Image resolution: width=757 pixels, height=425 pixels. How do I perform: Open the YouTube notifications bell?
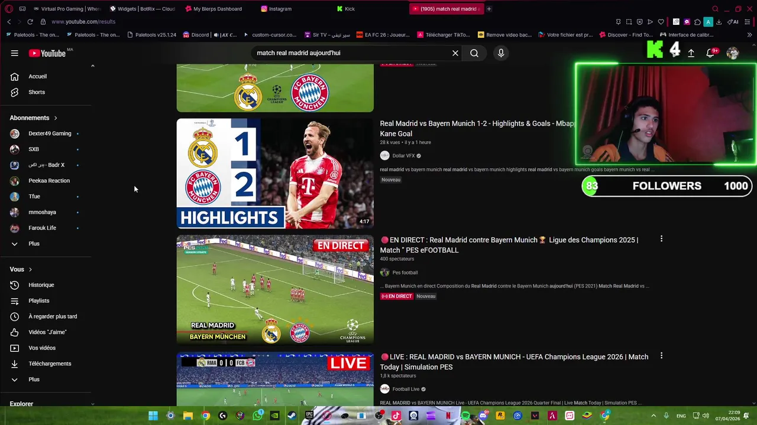(x=711, y=53)
